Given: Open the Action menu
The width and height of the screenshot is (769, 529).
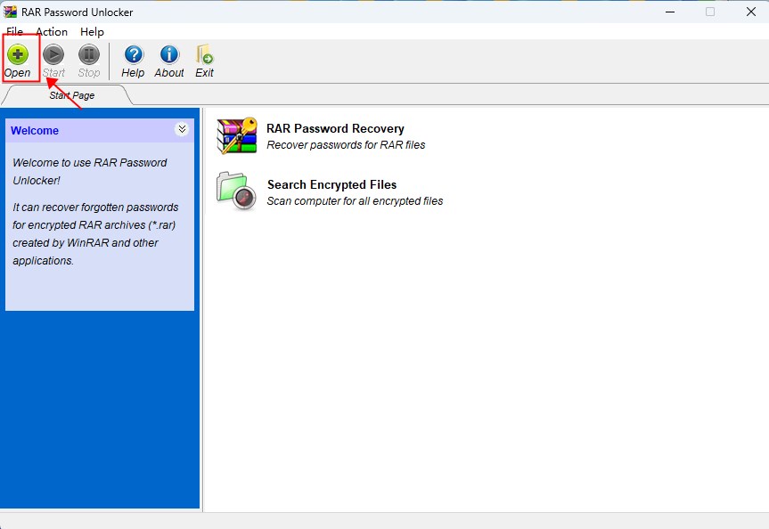Looking at the screenshot, I should pos(51,31).
